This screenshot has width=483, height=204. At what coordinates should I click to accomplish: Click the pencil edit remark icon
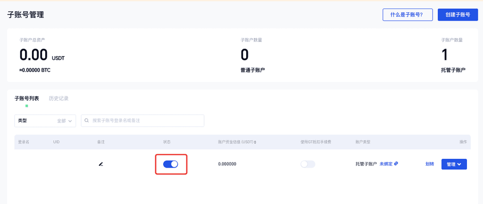100,164
